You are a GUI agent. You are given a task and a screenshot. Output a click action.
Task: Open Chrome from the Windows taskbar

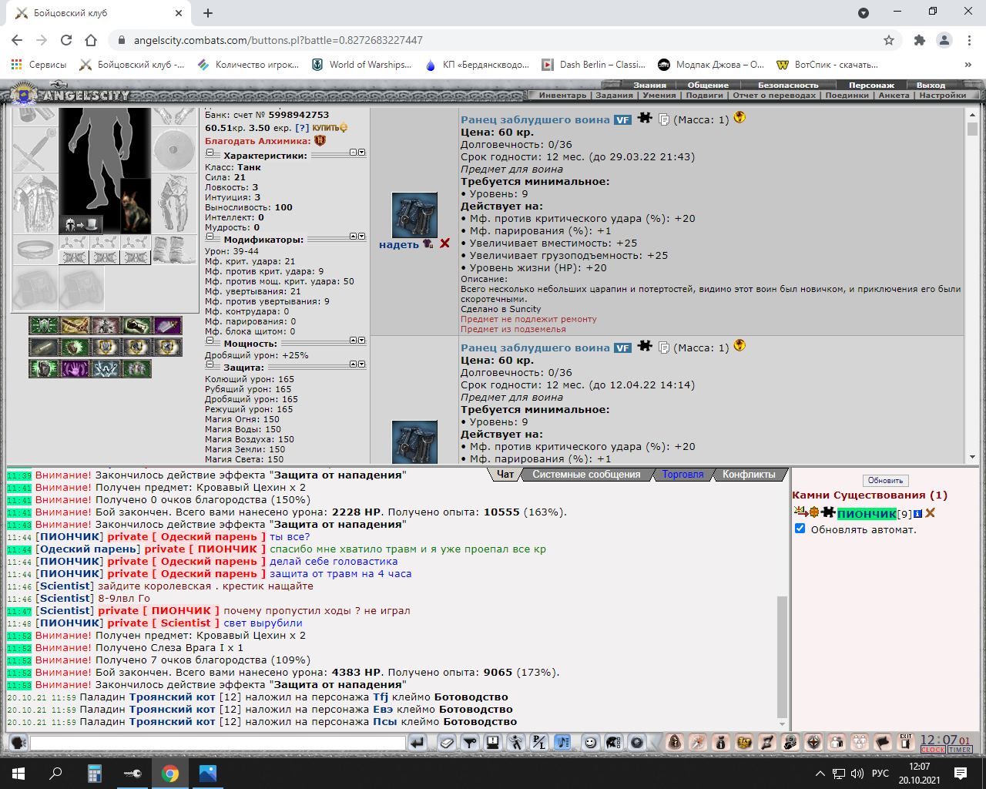(170, 773)
